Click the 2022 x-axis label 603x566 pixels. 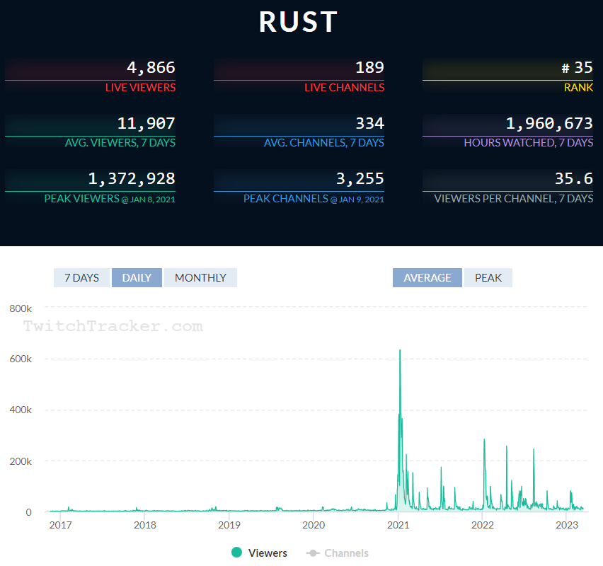pos(482,525)
